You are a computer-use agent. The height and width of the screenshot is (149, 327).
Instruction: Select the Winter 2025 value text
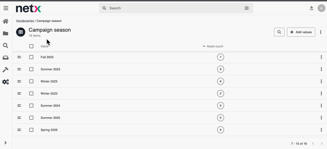(x=49, y=81)
